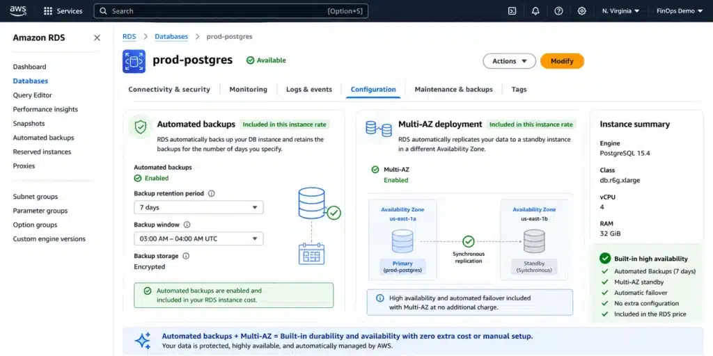Click the us-east-1b availability zone label
Screen dimensions: 713x356
click(534, 218)
